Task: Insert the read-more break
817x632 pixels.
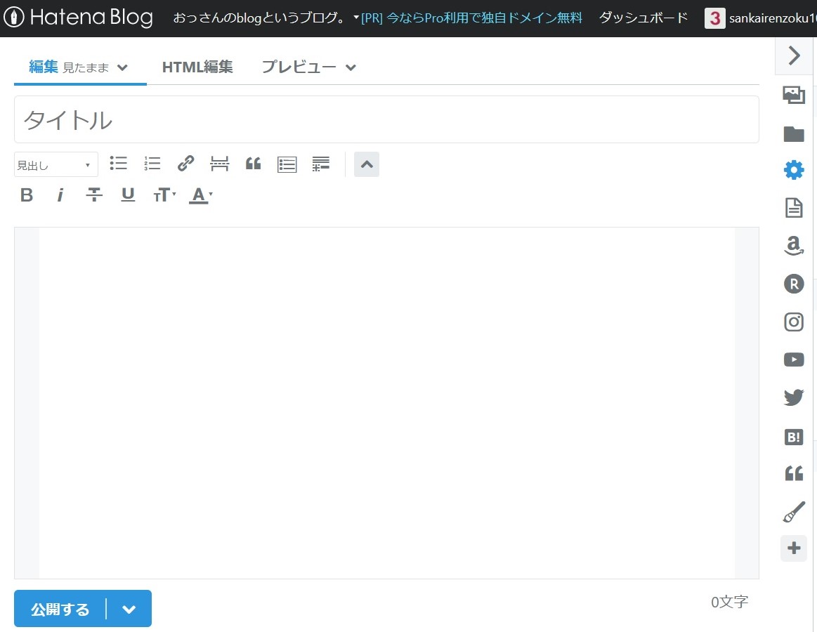Action: click(219, 164)
